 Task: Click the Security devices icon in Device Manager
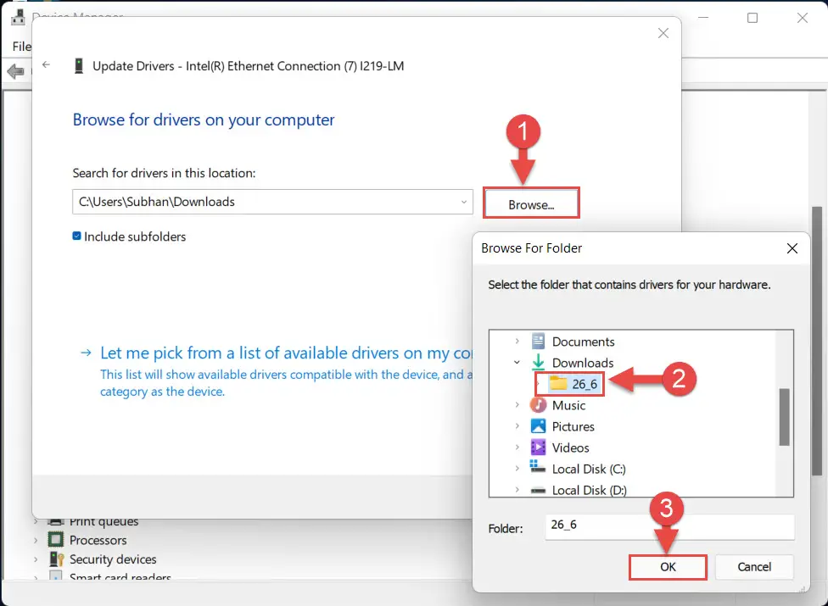coord(56,559)
